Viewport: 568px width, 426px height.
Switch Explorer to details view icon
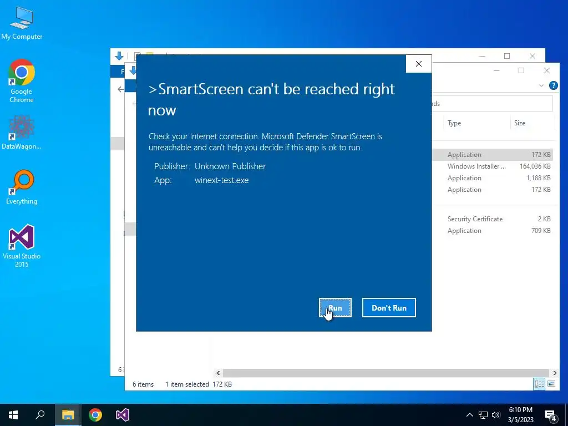coord(539,384)
